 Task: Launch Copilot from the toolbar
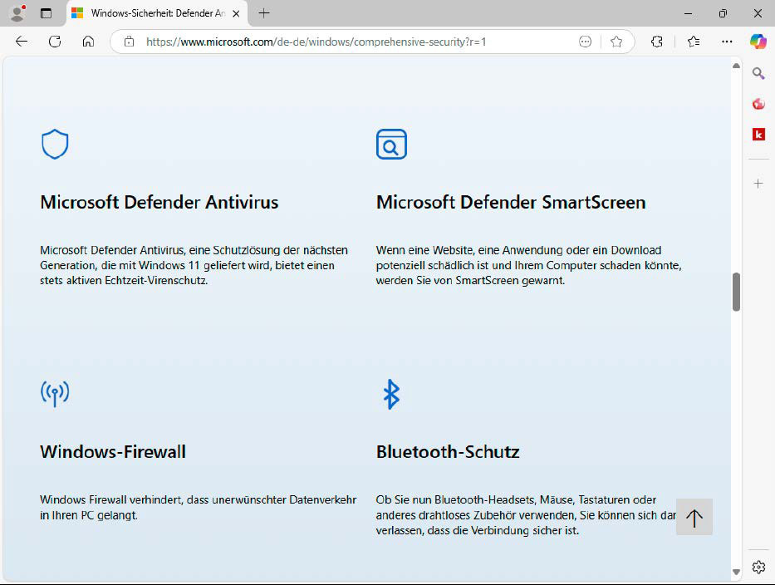[758, 42]
